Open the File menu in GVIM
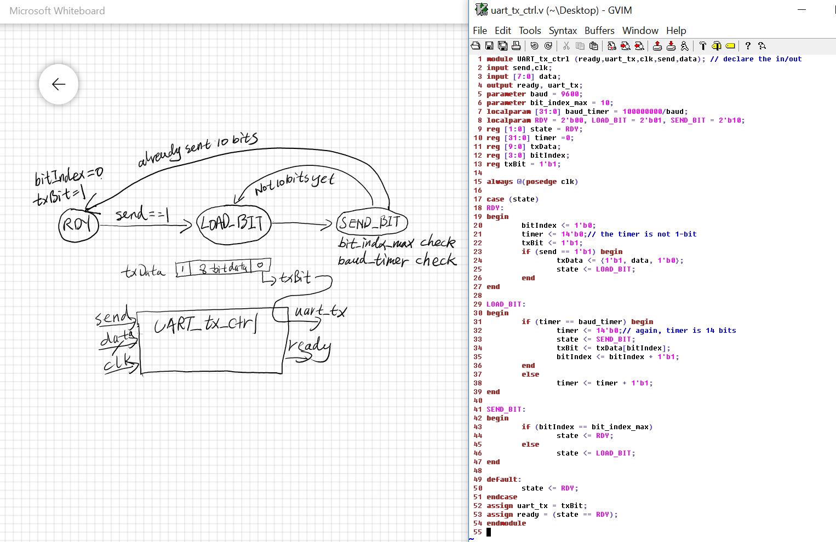836x542 pixels. tap(480, 31)
